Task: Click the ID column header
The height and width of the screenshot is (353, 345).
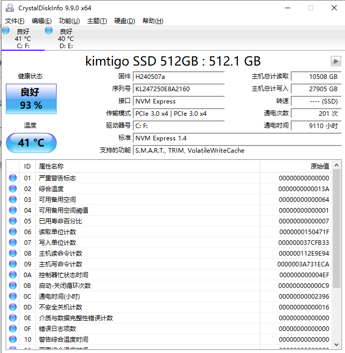Action: (x=27, y=167)
